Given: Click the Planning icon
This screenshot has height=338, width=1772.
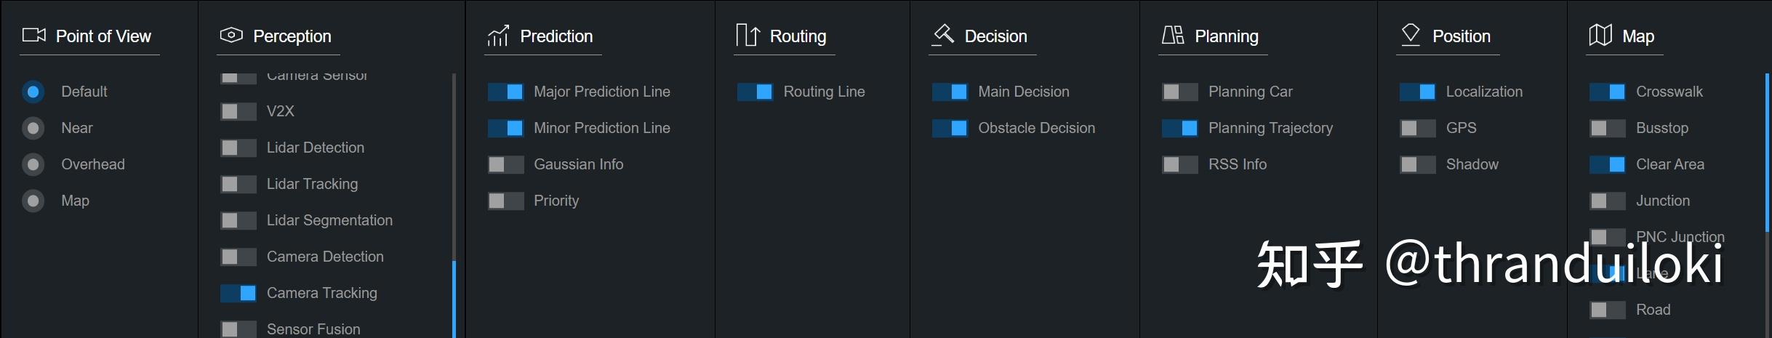Looking at the screenshot, I should coord(1172,36).
